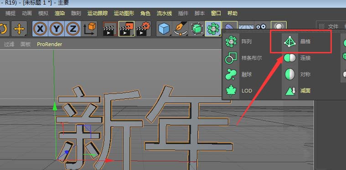Select the 融球 metaball object
The width and height of the screenshot is (346, 170).
click(238, 75)
